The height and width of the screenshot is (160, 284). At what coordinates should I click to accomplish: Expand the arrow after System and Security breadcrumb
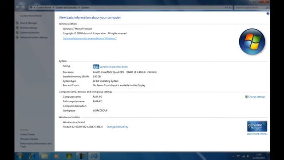click(x=79, y=8)
